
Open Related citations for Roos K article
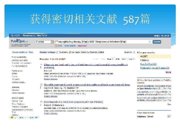[50, 113]
